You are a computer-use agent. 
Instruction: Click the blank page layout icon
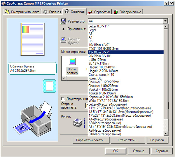click(50, 86)
